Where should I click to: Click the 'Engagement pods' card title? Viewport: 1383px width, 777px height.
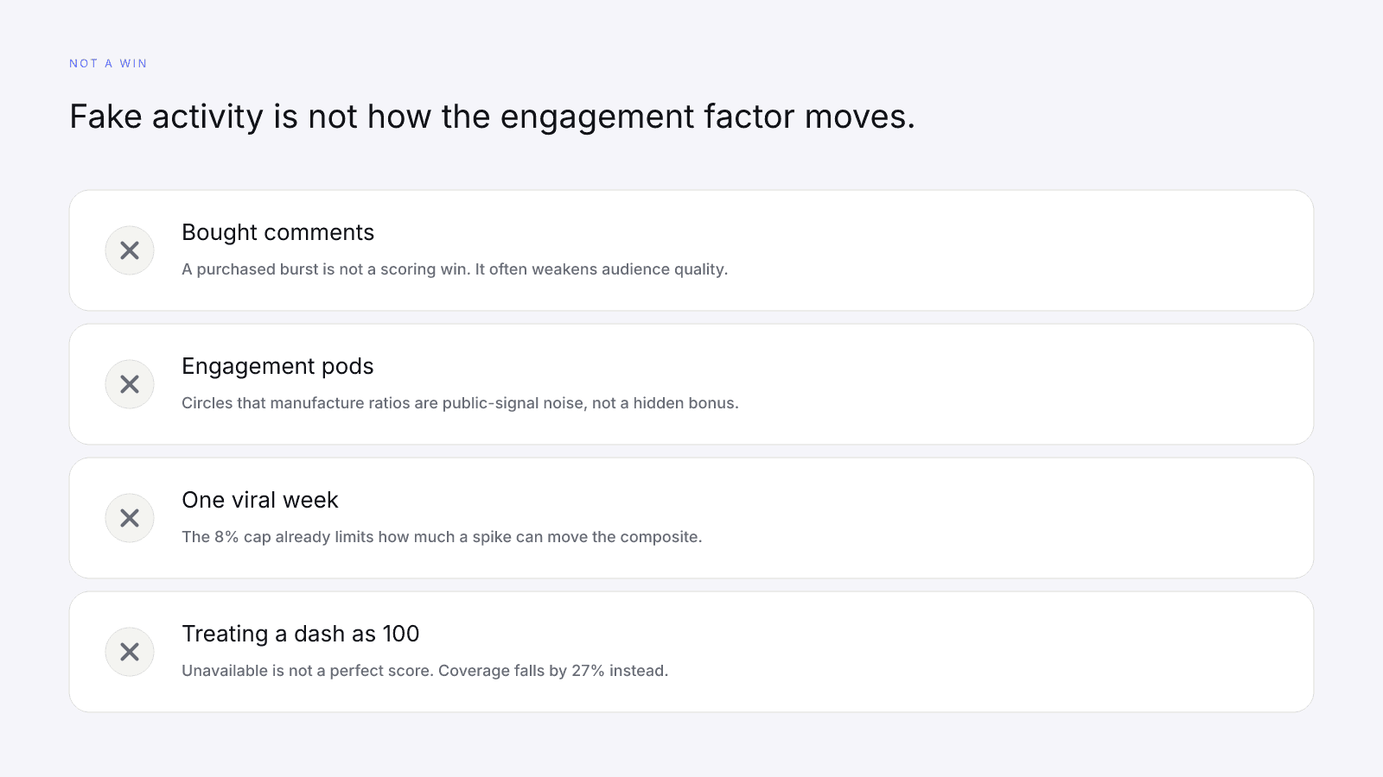pos(277,367)
